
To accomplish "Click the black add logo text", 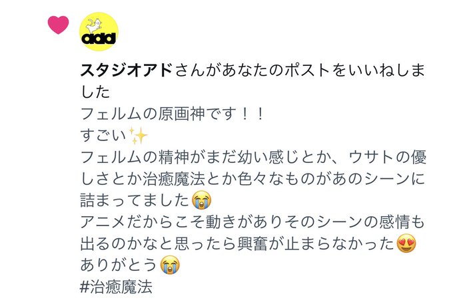I will [99, 39].
